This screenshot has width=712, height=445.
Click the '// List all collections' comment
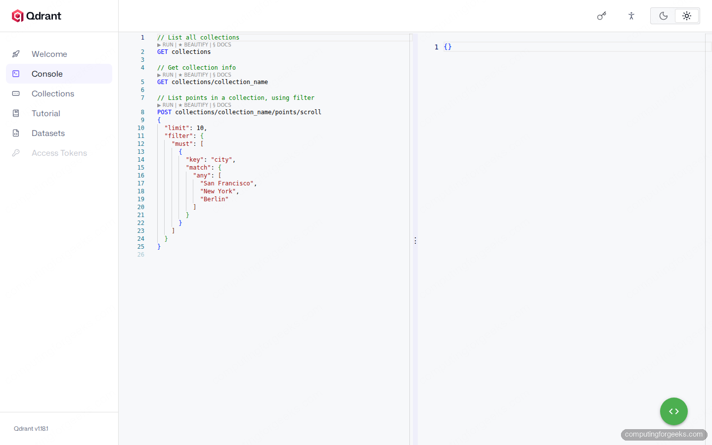[x=198, y=38]
